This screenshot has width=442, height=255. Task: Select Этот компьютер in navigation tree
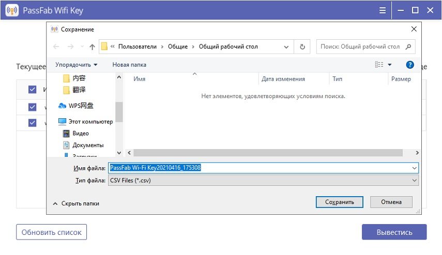[90, 121]
